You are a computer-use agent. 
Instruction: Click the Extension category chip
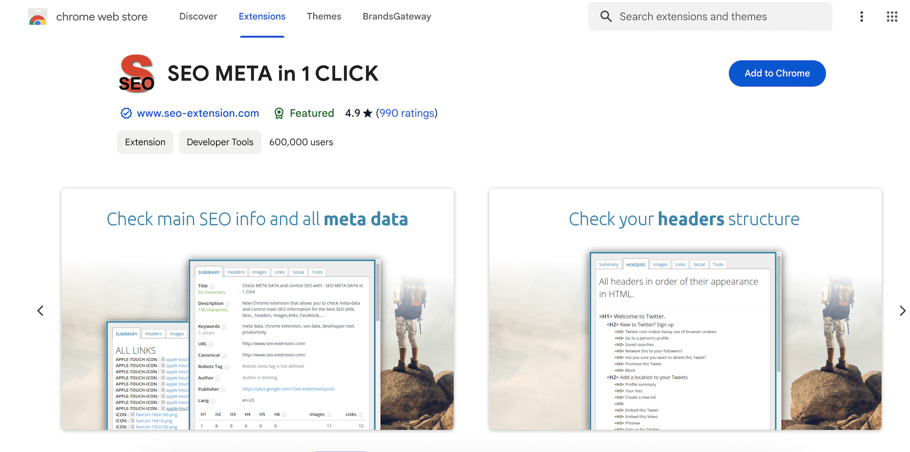(145, 142)
